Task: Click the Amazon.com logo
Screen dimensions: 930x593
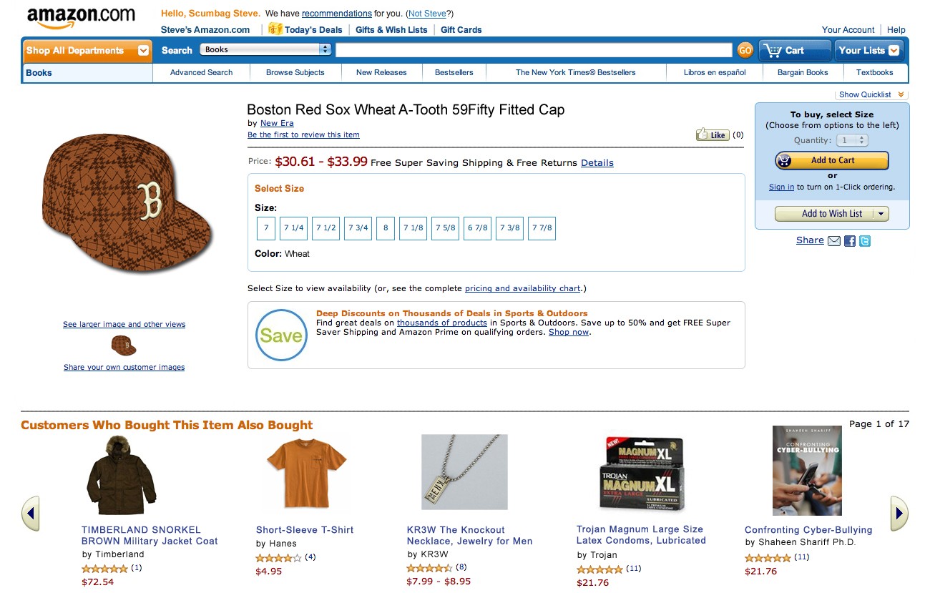Action: (82, 18)
